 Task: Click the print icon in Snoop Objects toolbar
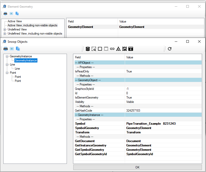[6, 49]
